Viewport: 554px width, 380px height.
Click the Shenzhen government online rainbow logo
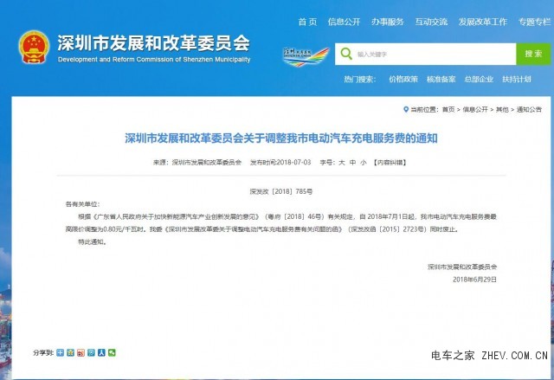click(x=306, y=57)
